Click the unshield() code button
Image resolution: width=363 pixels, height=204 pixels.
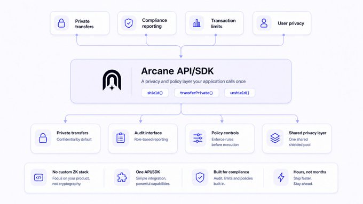click(240, 93)
